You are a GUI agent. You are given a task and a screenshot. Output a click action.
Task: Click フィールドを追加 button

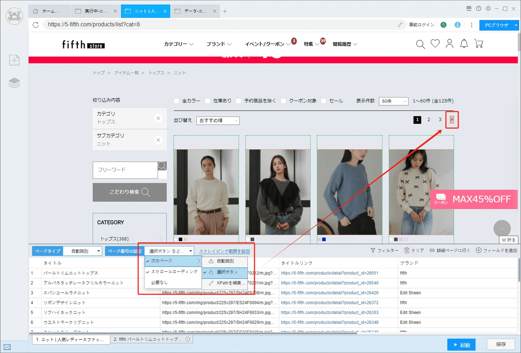pos(497,251)
